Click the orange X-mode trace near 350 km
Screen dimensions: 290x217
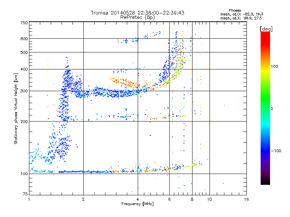click(124, 82)
